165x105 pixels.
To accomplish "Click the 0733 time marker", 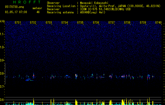I will click(x=49, y=23).
